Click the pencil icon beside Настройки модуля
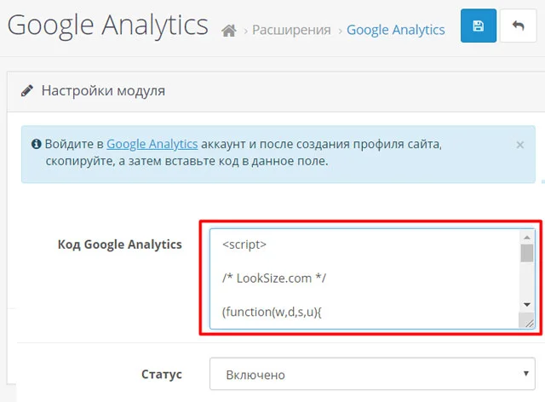 point(27,90)
